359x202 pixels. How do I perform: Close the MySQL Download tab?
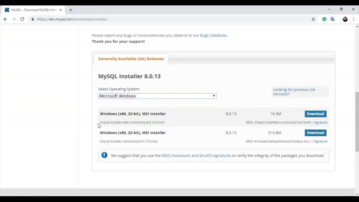tap(61, 10)
